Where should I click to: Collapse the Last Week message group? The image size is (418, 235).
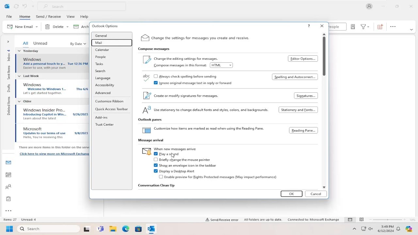click(19, 76)
